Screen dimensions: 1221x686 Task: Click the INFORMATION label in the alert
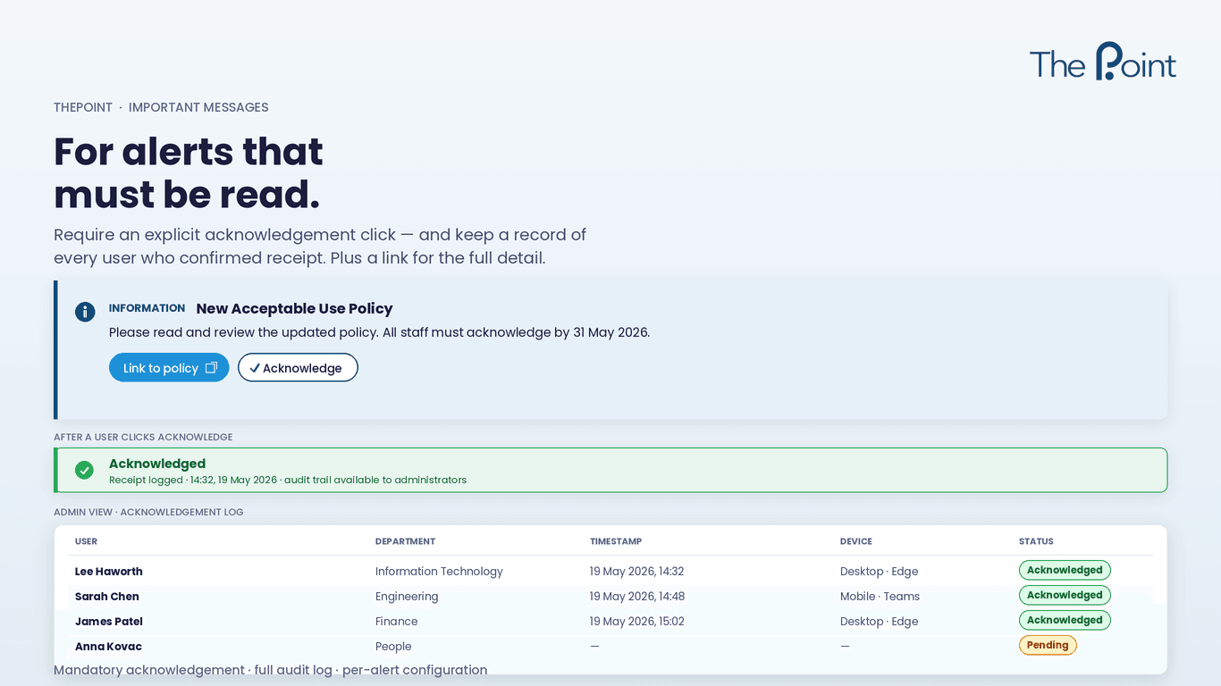pos(147,308)
